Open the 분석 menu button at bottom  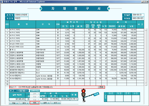click(x=24, y=103)
